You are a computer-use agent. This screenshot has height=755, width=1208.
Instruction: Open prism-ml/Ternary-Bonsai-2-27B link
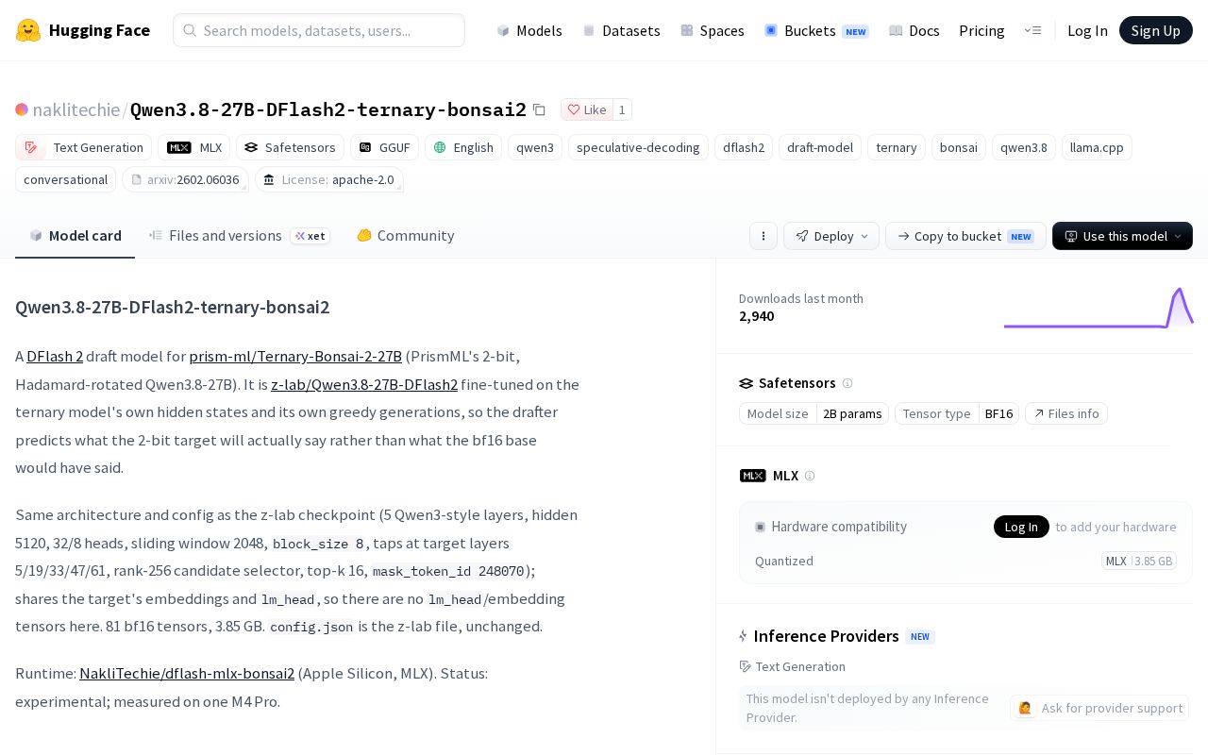click(295, 357)
